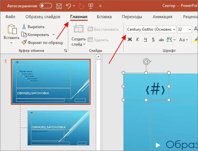198x151 pixels.
Task: Click Удалить delete slide button
Action: tap(98, 40)
